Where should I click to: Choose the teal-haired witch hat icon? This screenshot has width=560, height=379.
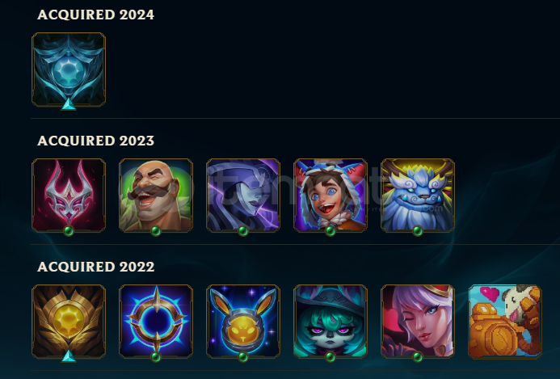coord(331,322)
